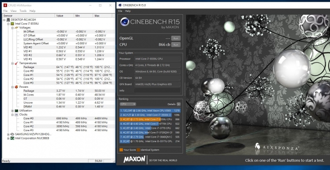Click the Sensor column header
The image size is (330, 170).
point(28,16)
